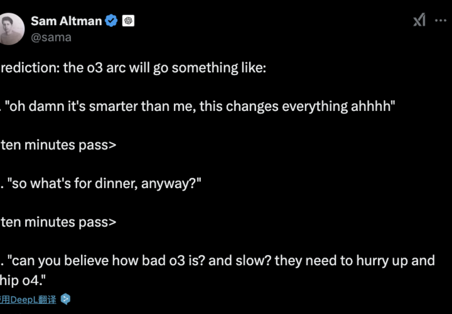Image resolution: width=452 pixels, height=314 pixels.
Task: Click the OpenAI affiliation badge icon
Action: coord(128,21)
